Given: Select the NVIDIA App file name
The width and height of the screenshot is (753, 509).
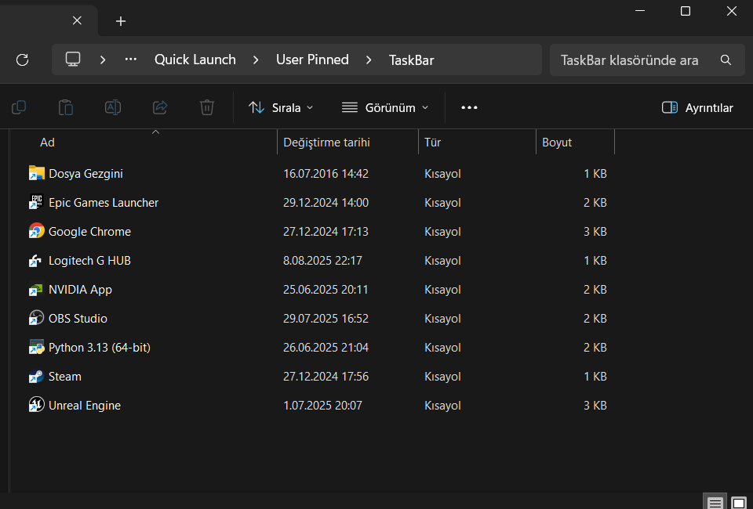Looking at the screenshot, I should pyautogui.click(x=80, y=290).
